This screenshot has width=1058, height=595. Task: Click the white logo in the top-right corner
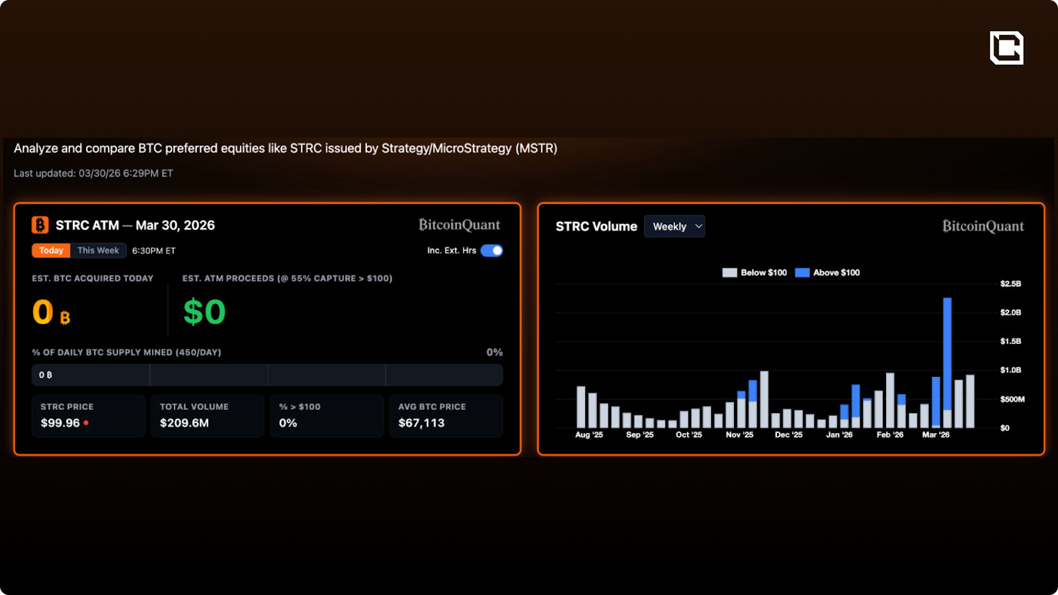point(1006,48)
